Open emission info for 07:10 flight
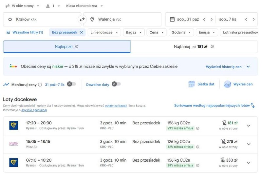Viewport: 262px width, 174px height. pyautogui.click(x=198, y=166)
